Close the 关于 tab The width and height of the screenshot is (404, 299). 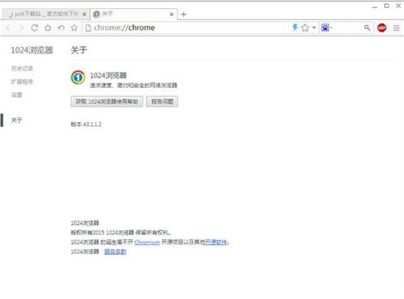pyautogui.click(x=172, y=15)
